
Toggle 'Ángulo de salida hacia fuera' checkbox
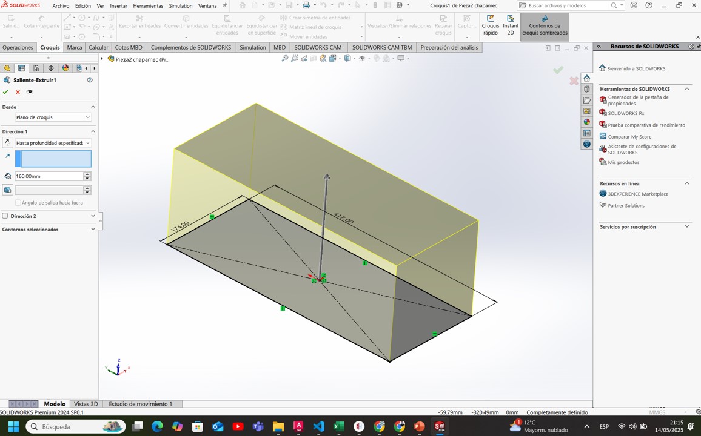pyautogui.click(x=18, y=203)
